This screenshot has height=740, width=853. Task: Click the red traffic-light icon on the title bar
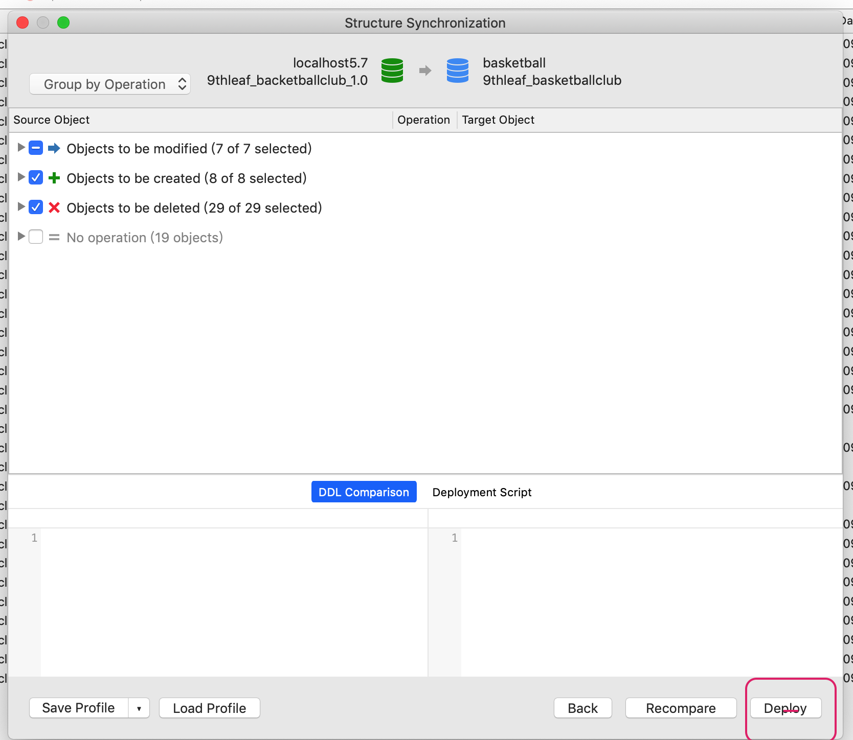point(23,22)
